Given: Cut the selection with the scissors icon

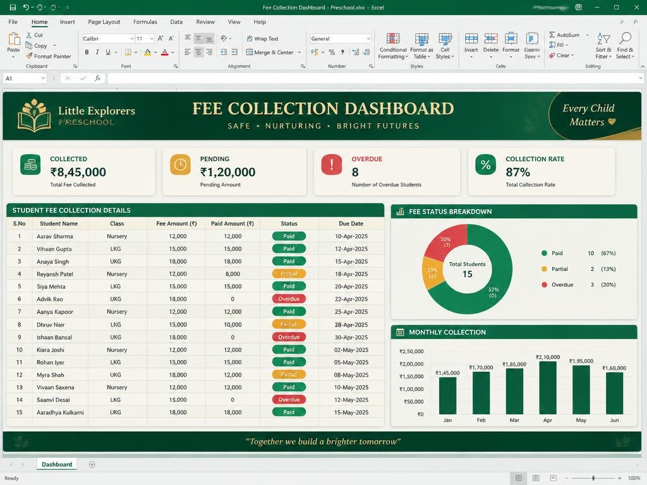Looking at the screenshot, I should pyautogui.click(x=29, y=35).
